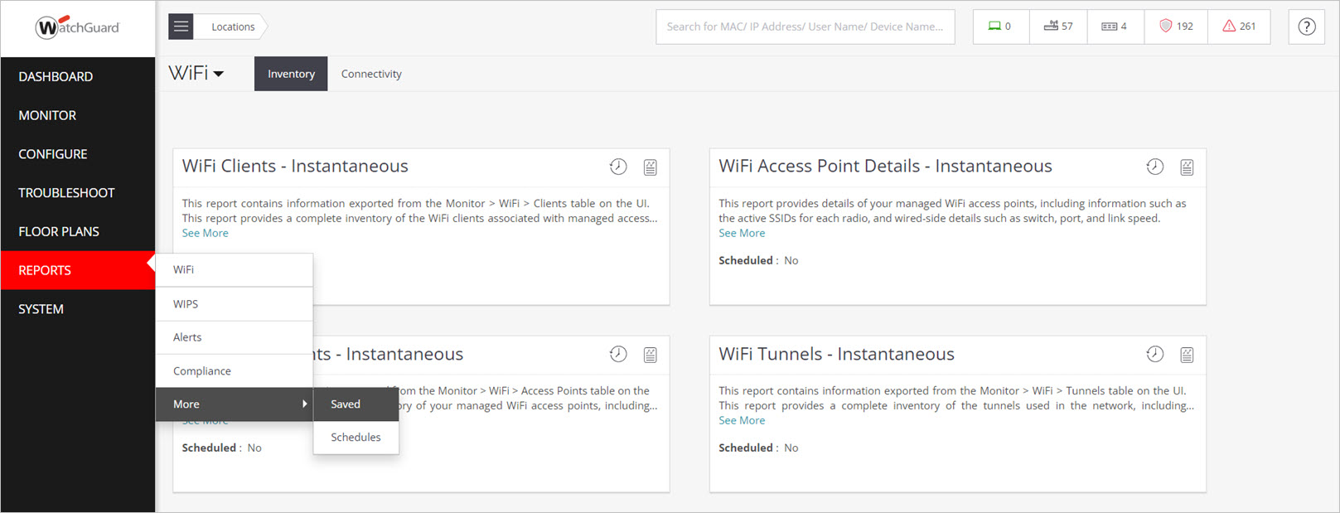1340x513 pixels.
Task: Generate WiFi Access Point Details report icon
Action: pyautogui.click(x=1187, y=167)
